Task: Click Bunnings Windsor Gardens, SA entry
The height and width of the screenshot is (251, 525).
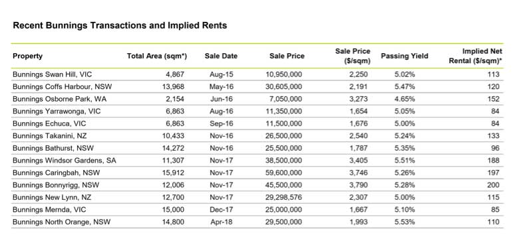Action: click(x=65, y=161)
